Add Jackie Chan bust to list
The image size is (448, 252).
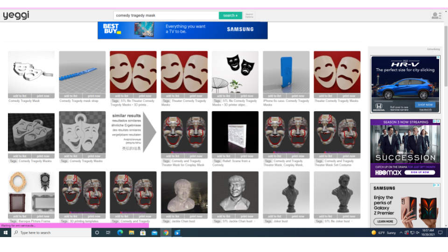tap(172, 216)
